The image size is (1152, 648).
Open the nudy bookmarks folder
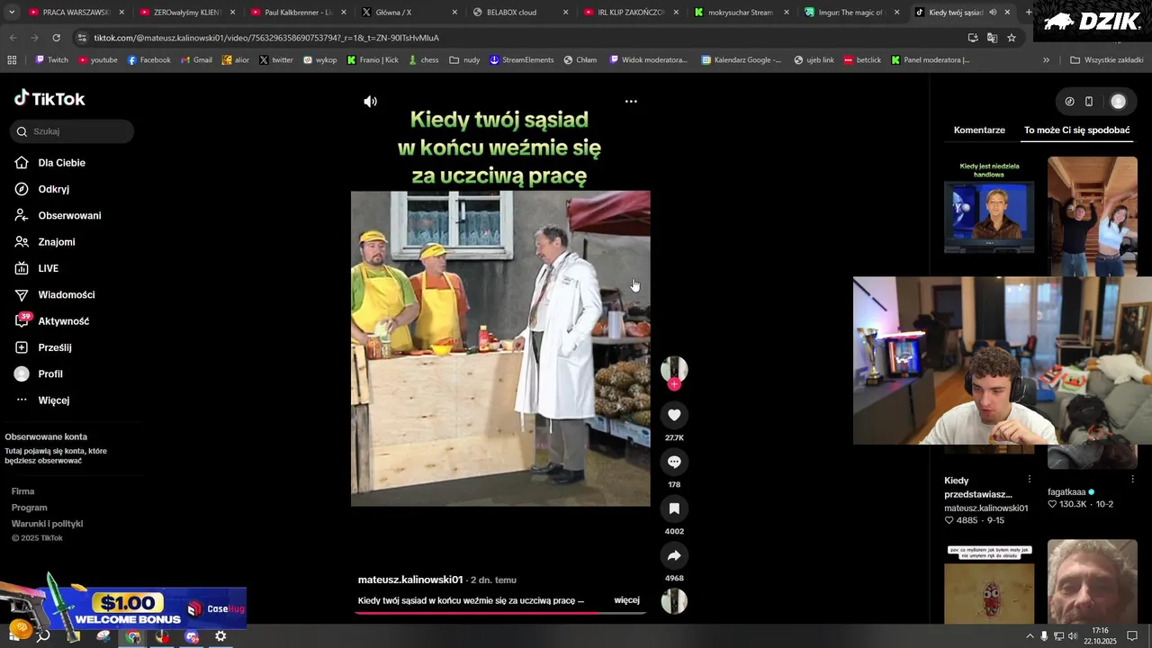click(x=464, y=60)
